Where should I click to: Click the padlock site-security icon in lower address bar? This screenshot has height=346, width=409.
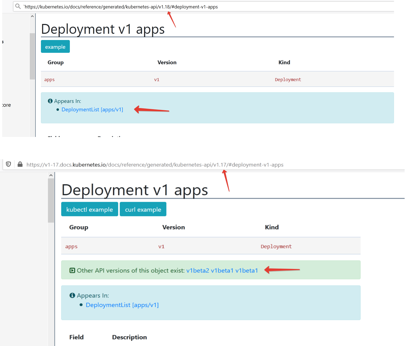(20, 164)
